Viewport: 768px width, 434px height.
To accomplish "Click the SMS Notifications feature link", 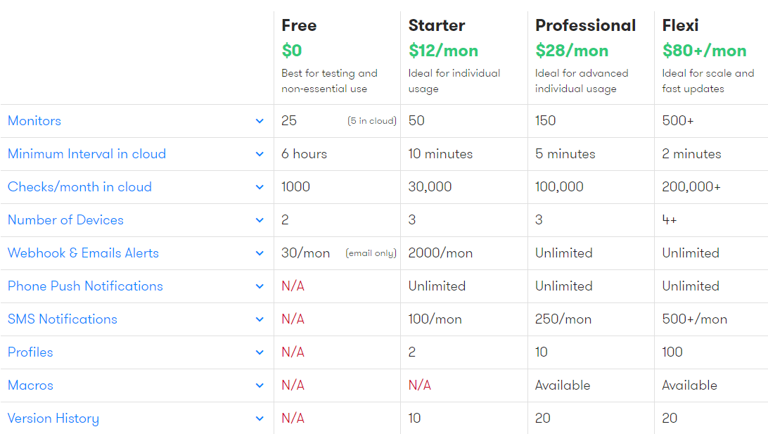I will [63, 319].
